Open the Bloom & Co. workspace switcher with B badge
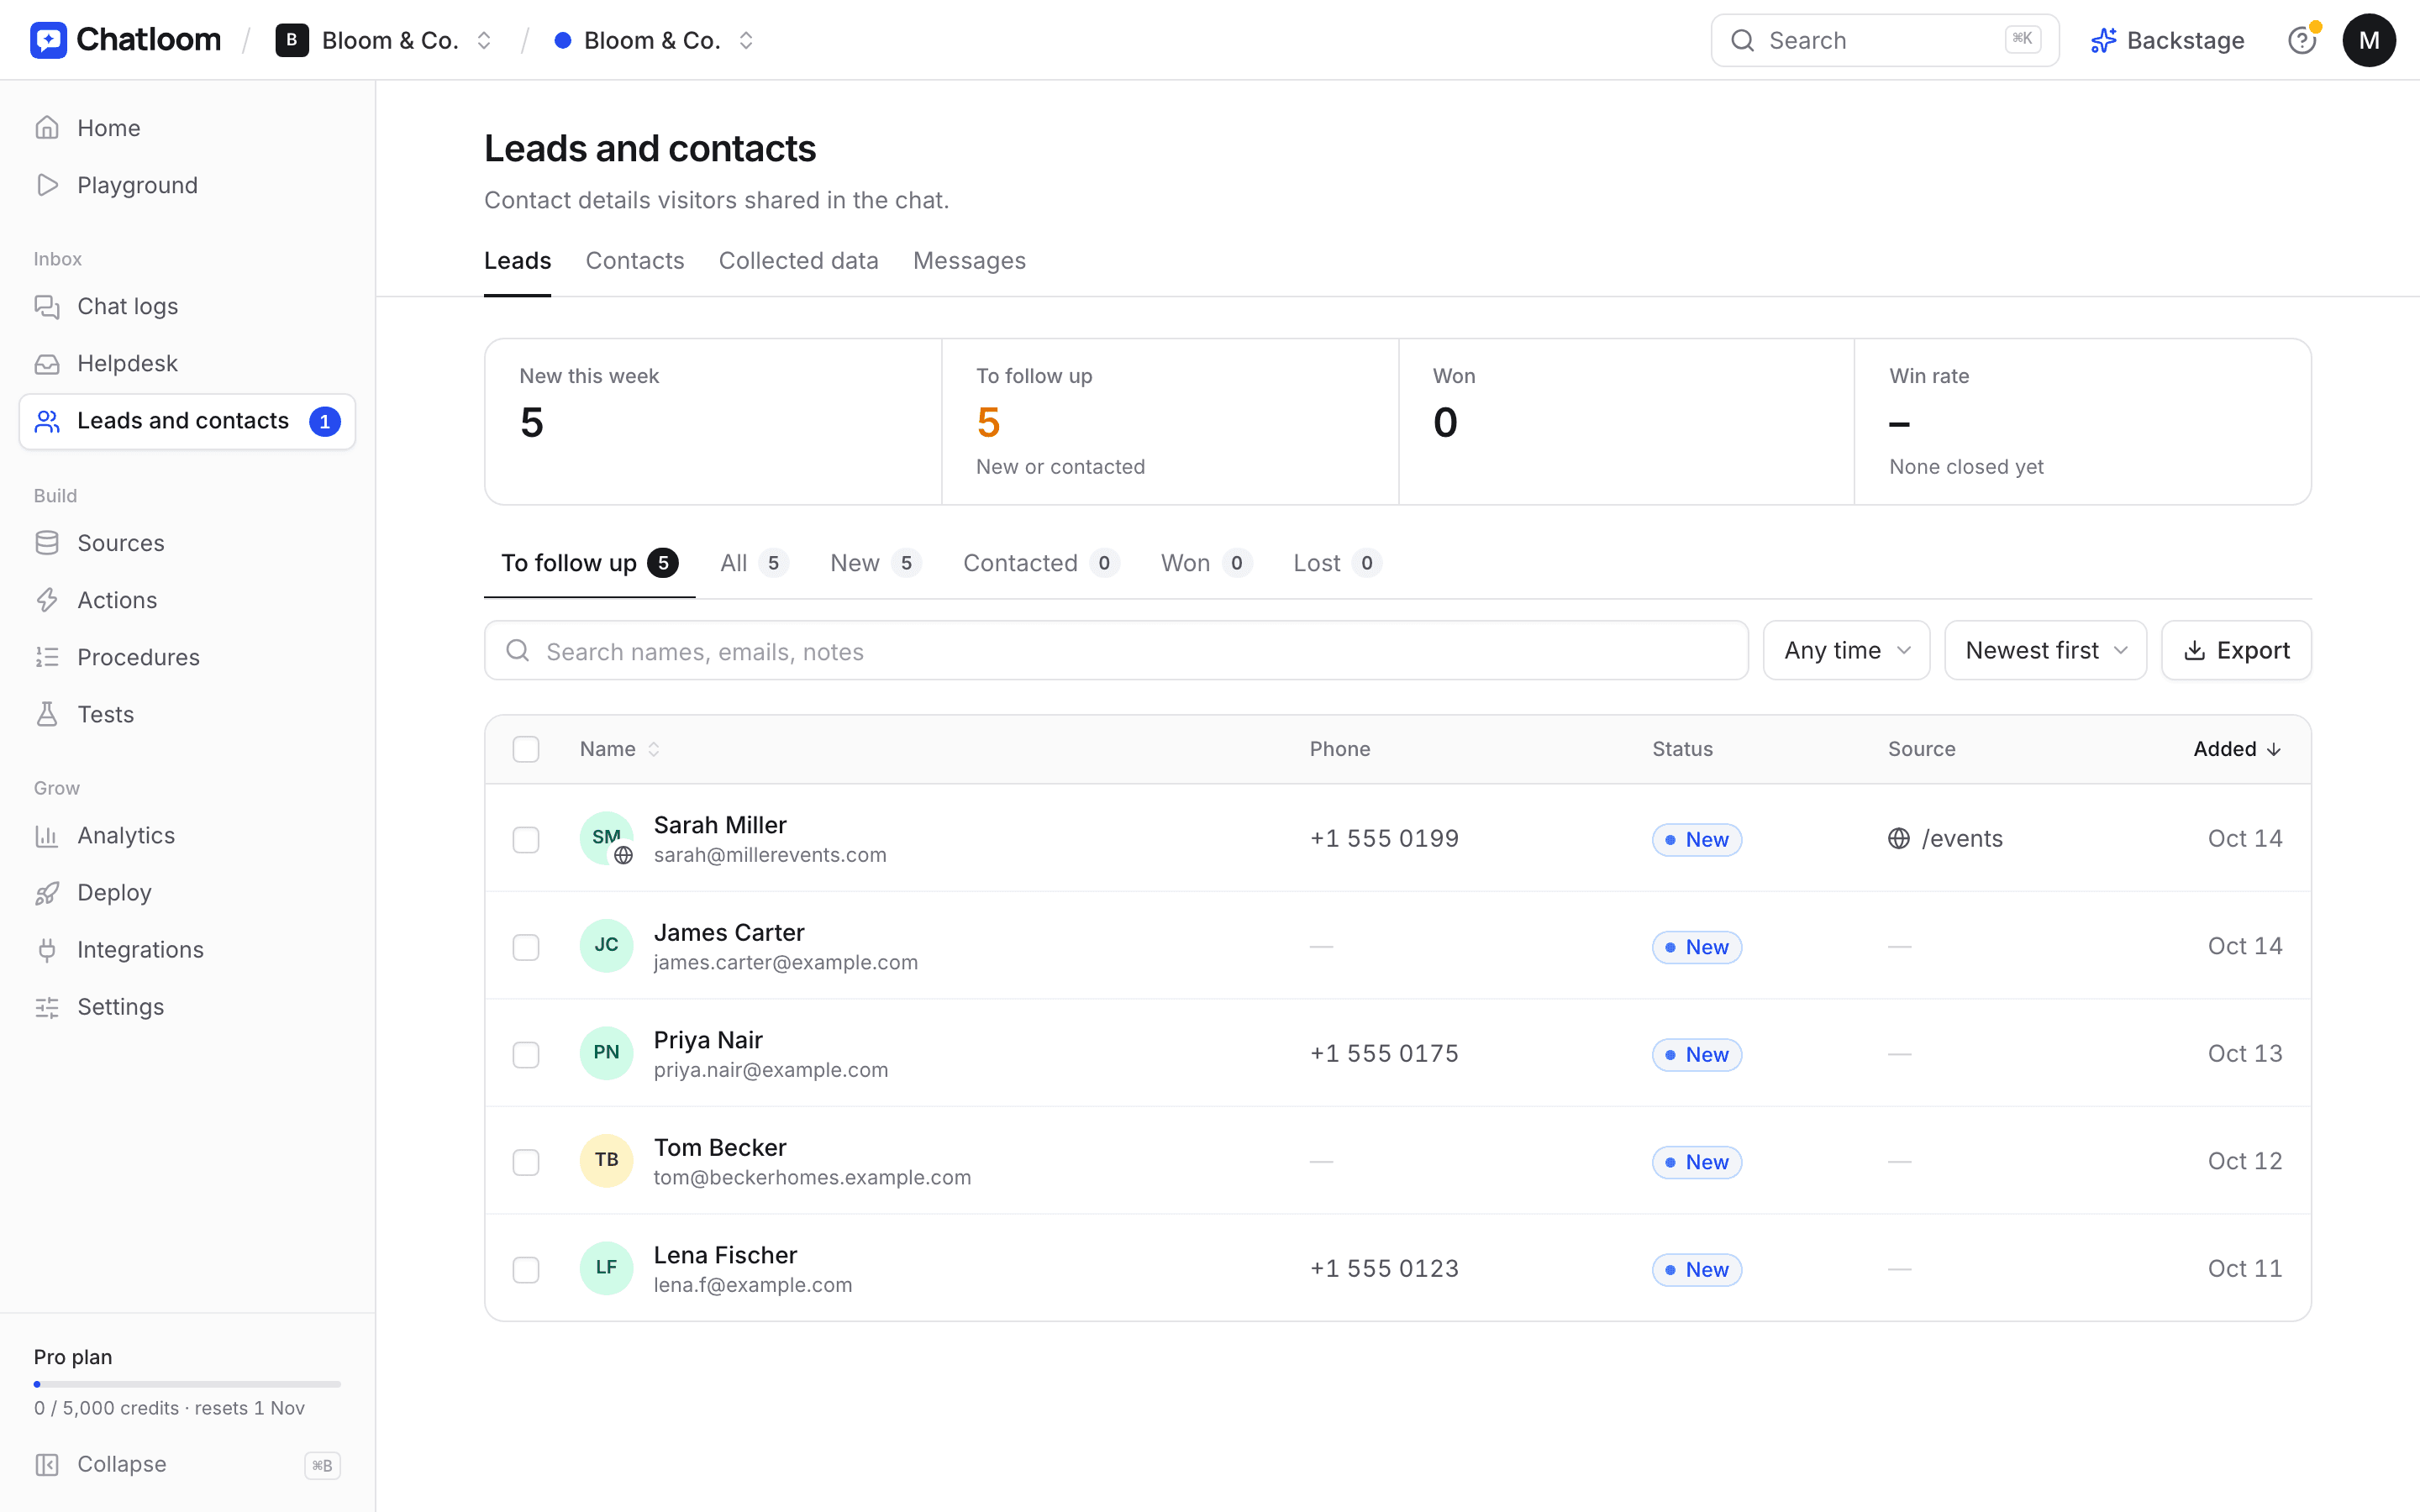The image size is (2420, 1512). pyautogui.click(x=385, y=40)
